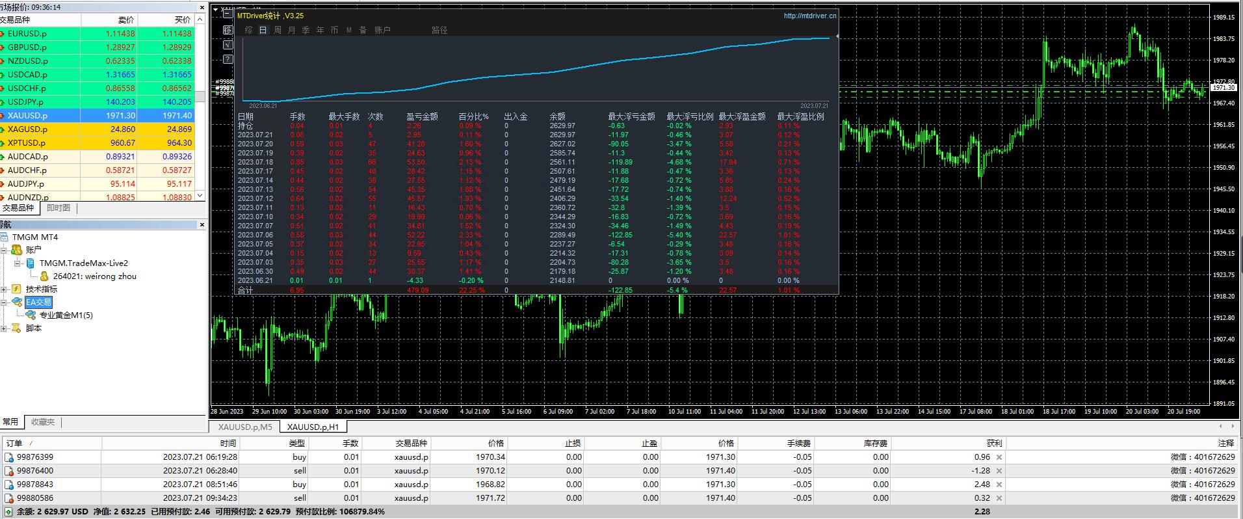Click the TMGM.TradeMax-Live2 server icon
The height and width of the screenshot is (519, 1243).
click(x=30, y=263)
